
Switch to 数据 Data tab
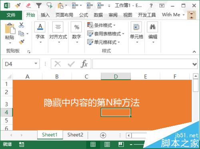[x=98, y=15]
